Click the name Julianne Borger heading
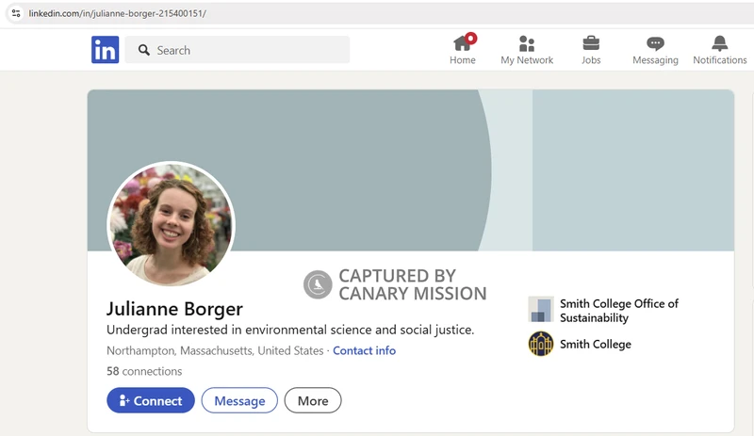The image size is (754, 436). point(174,309)
